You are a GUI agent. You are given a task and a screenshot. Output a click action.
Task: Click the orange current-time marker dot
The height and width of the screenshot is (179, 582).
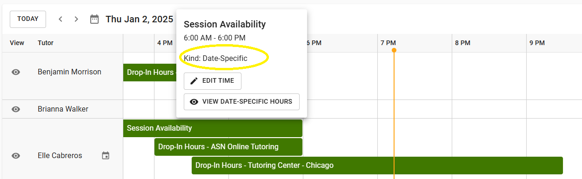[394, 50]
